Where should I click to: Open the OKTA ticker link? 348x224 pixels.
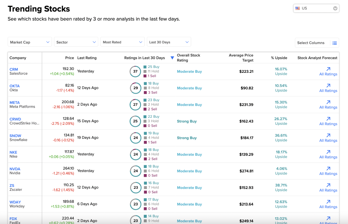coord(15,86)
